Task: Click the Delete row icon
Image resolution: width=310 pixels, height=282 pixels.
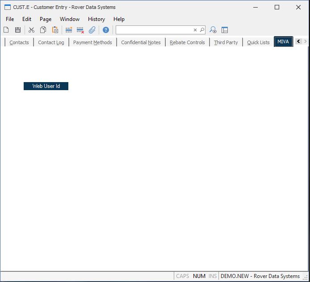Action: pyautogui.click(x=80, y=30)
